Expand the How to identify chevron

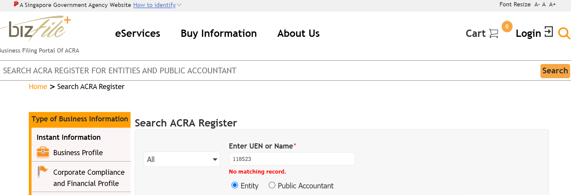[179, 5]
